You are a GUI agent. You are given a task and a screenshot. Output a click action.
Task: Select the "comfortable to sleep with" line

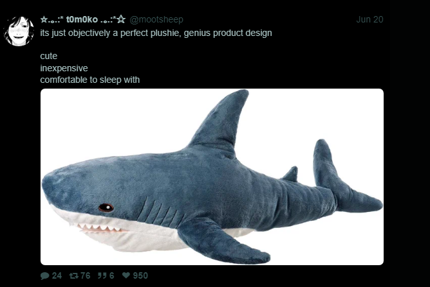90,80
